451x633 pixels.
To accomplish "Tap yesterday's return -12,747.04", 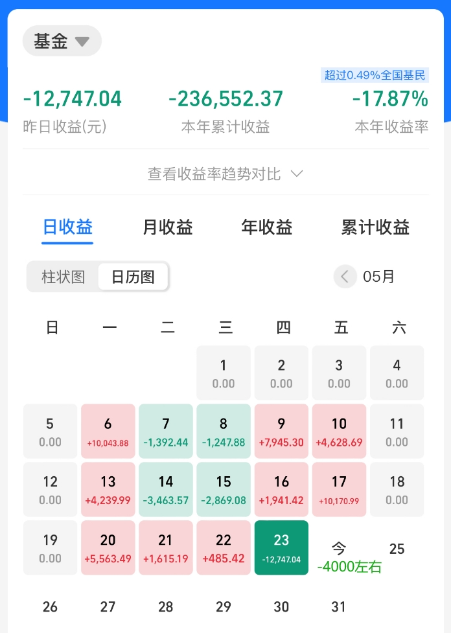I will (73, 99).
